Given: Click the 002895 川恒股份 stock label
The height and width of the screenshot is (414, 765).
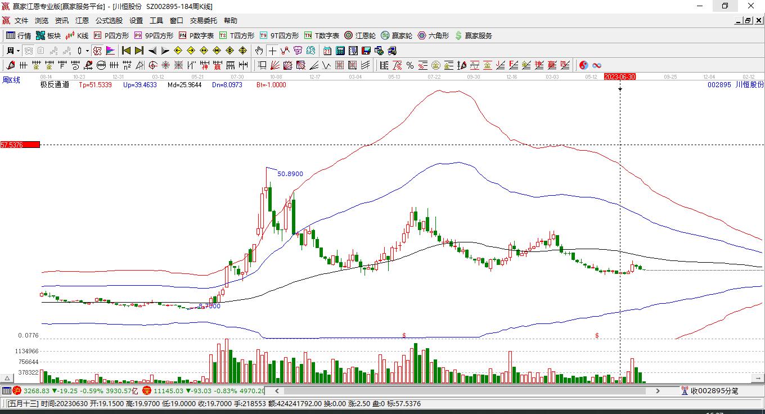Looking at the screenshot, I should coord(736,84).
